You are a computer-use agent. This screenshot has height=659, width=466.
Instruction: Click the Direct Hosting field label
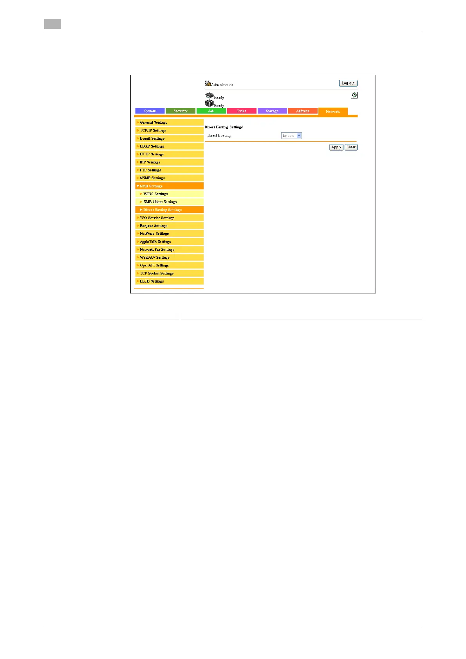pyautogui.click(x=219, y=135)
